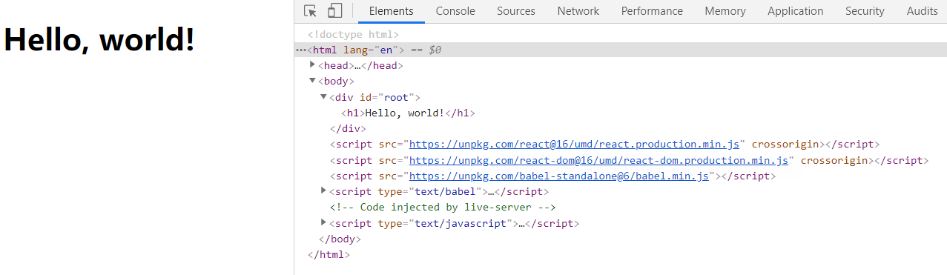
Task: Open the Audits tab
Action: coord(922,11)
